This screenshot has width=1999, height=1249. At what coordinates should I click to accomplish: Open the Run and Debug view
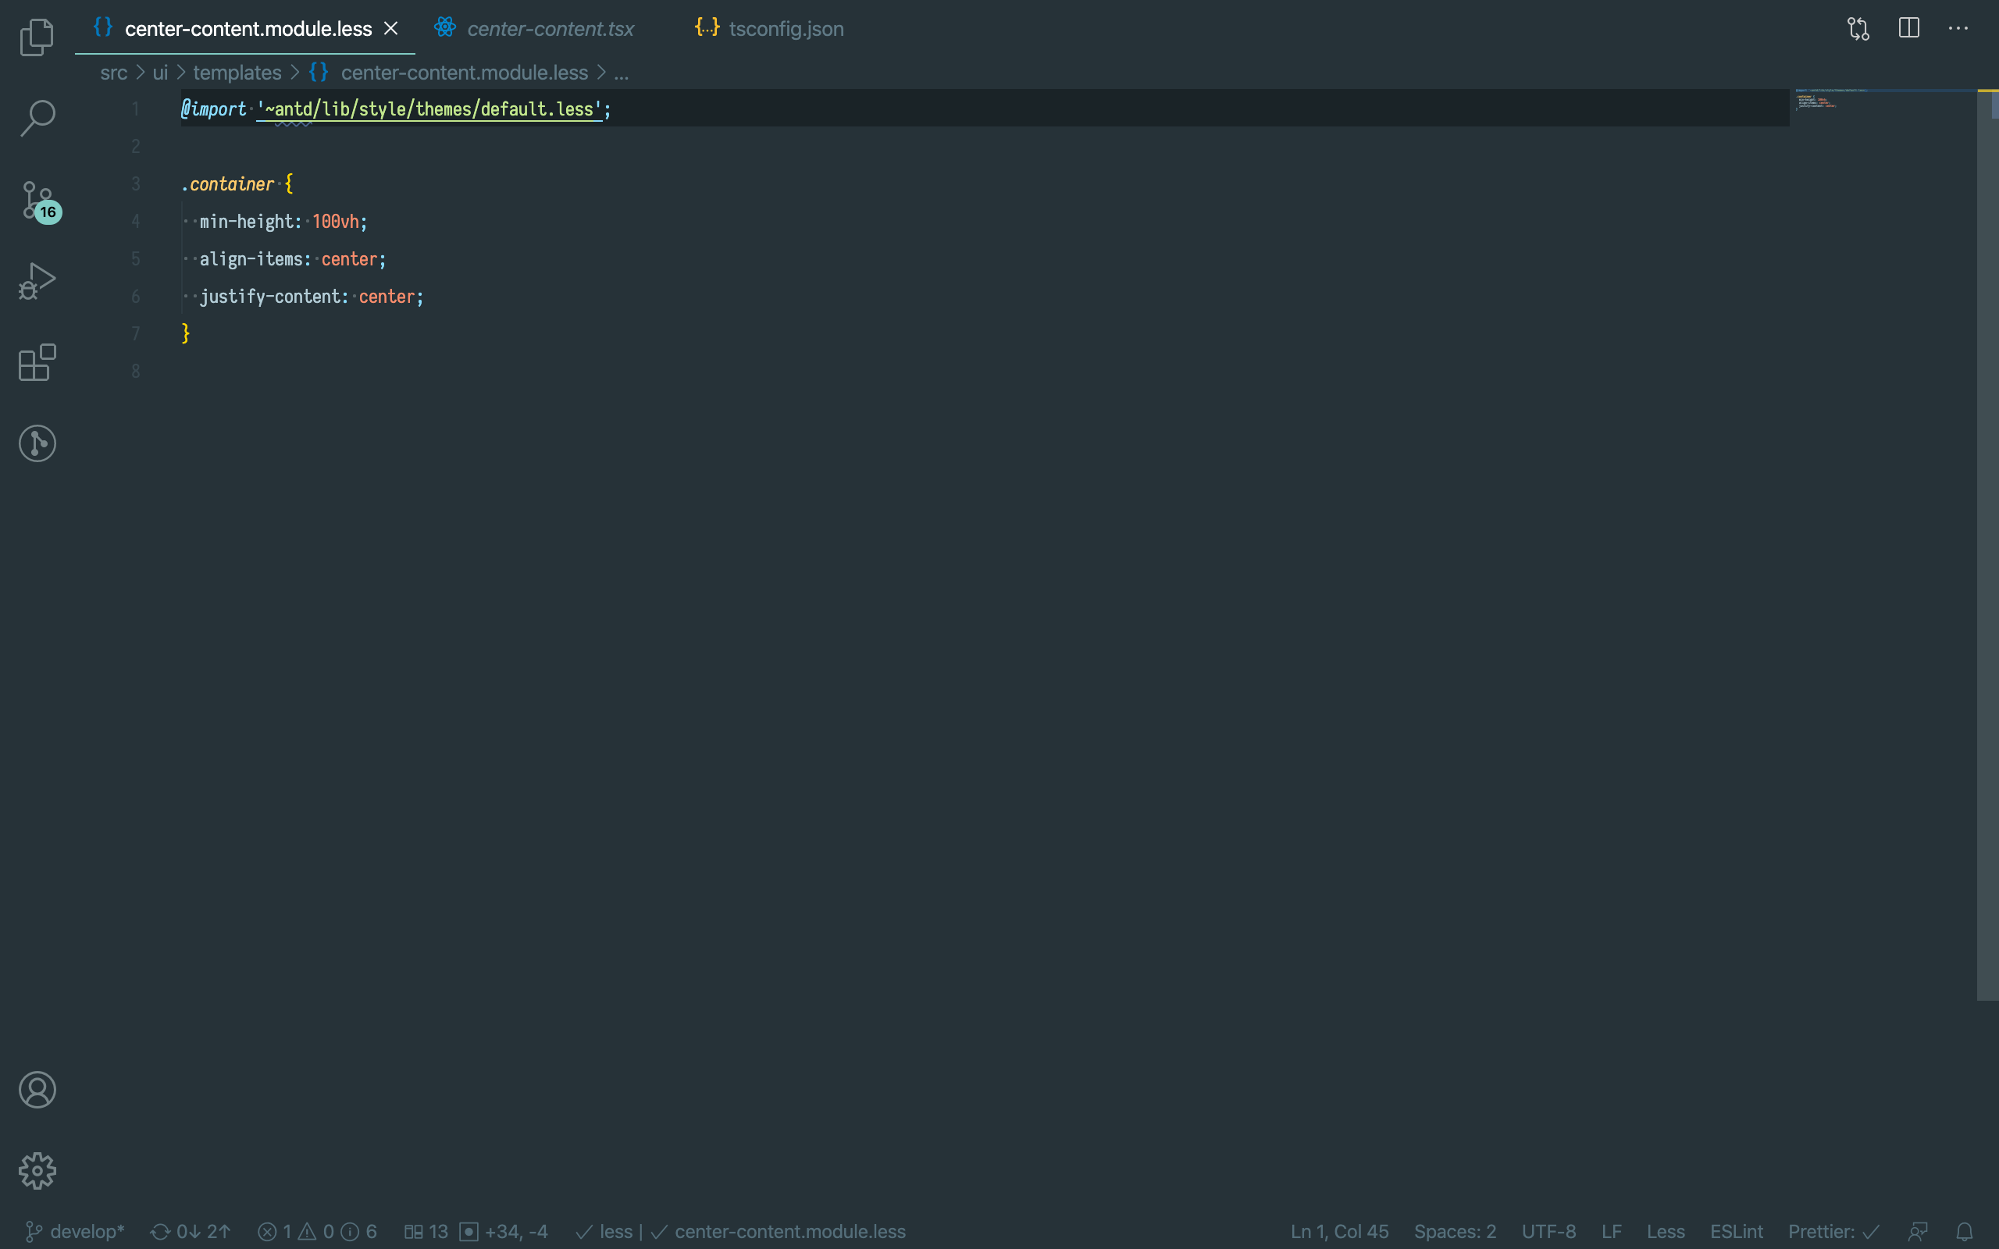(x=37, y=282)
